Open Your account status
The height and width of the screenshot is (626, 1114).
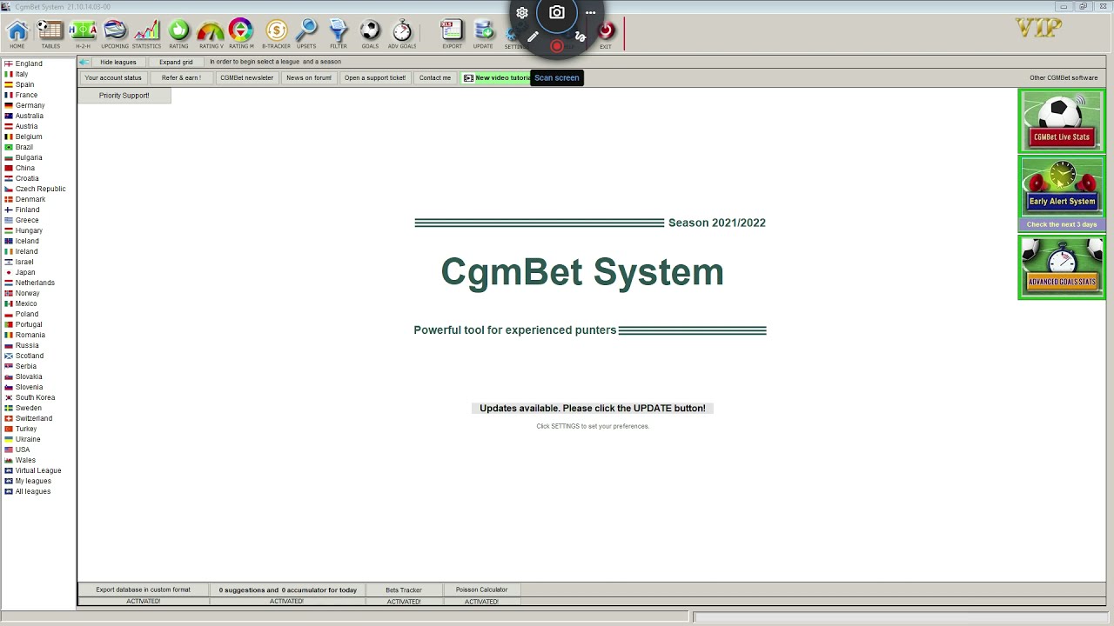[113, 77]
